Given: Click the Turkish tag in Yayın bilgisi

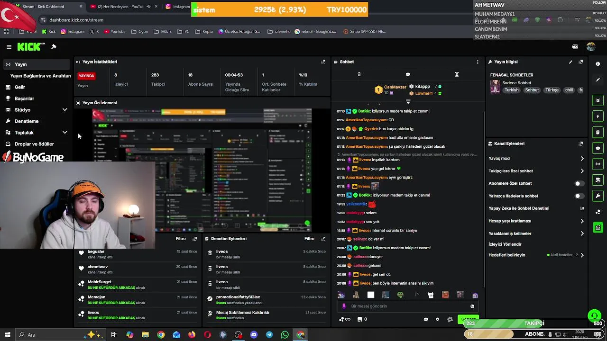Looking at the screenshot, I should (x=511, y=90).
